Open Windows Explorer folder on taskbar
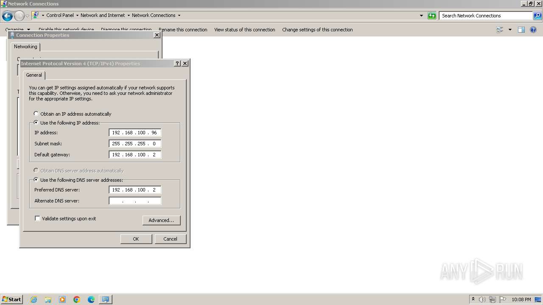The height and width of the screenshot is (305, 543). tap(48, 299)
